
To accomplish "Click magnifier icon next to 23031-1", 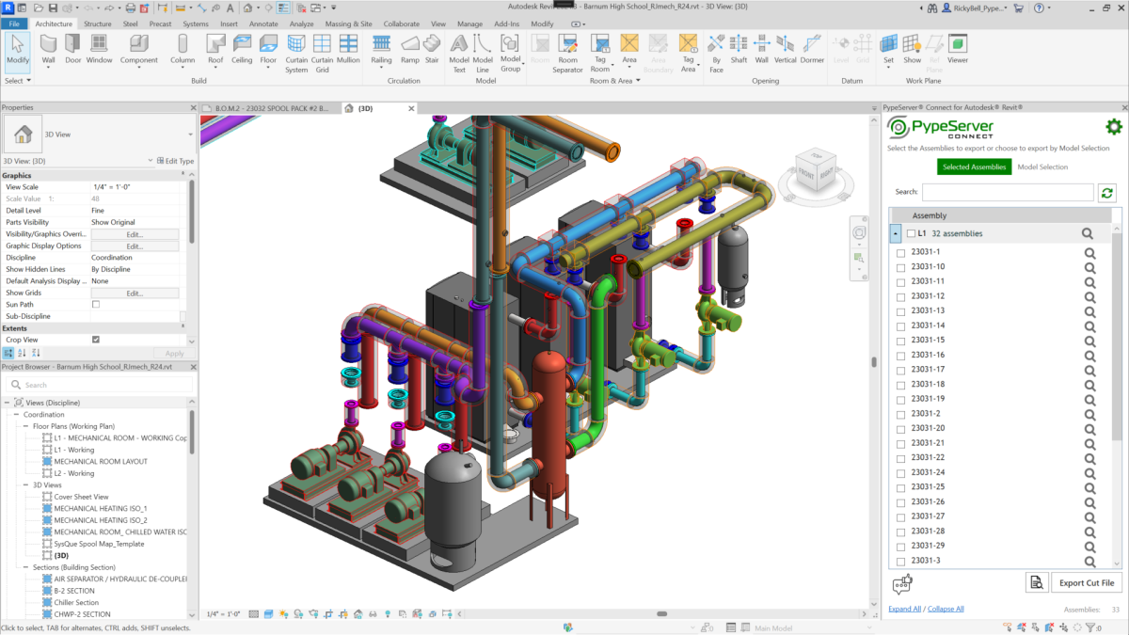I will coord(1089,252).
